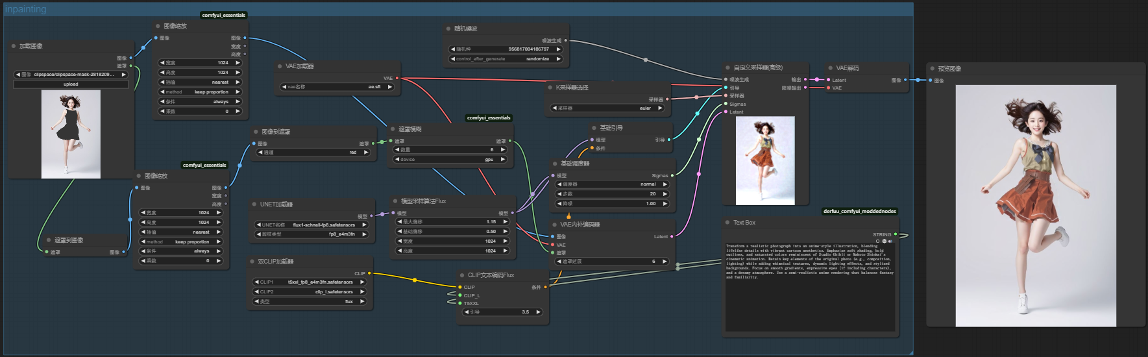
Task: Click the microphone icon in Text Box
Action: click(890, 241)
